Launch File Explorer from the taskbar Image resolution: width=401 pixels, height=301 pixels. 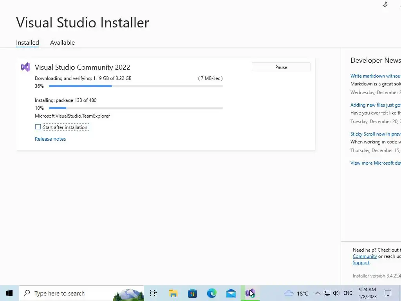pyautogui.click(x=173, y=293)
